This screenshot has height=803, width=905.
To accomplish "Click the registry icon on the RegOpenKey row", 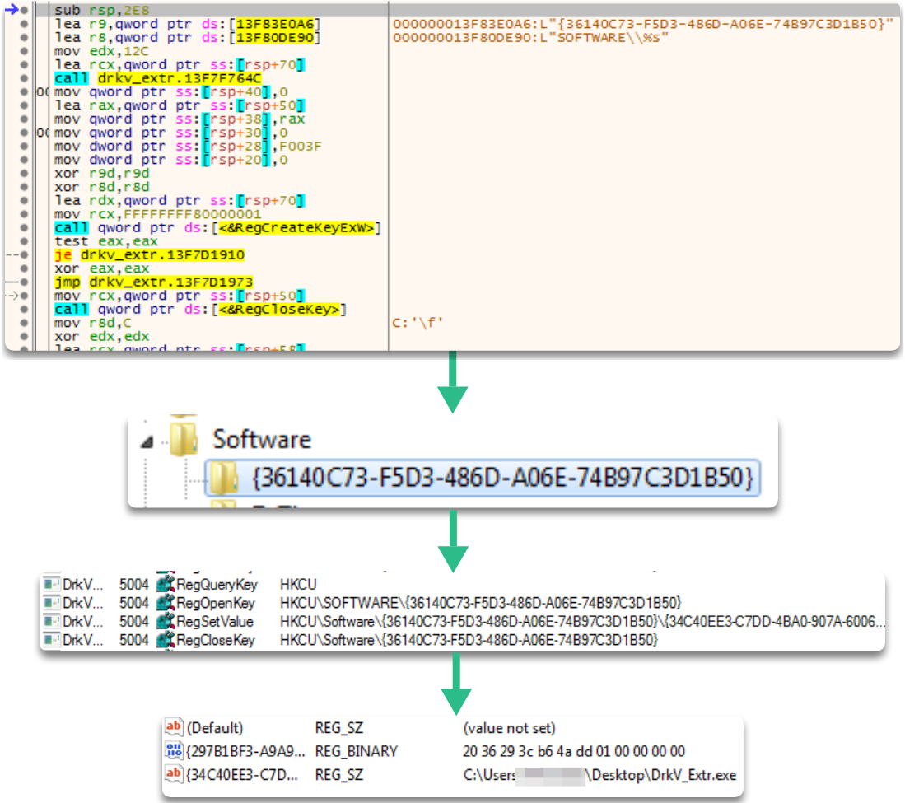I will tap(166, 603).
